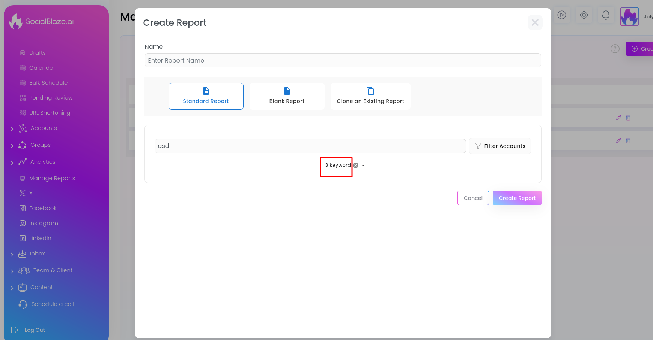The image size is (653, 340).
Task: Click the account search field containing asd
Action: click(x=310, y=146)
